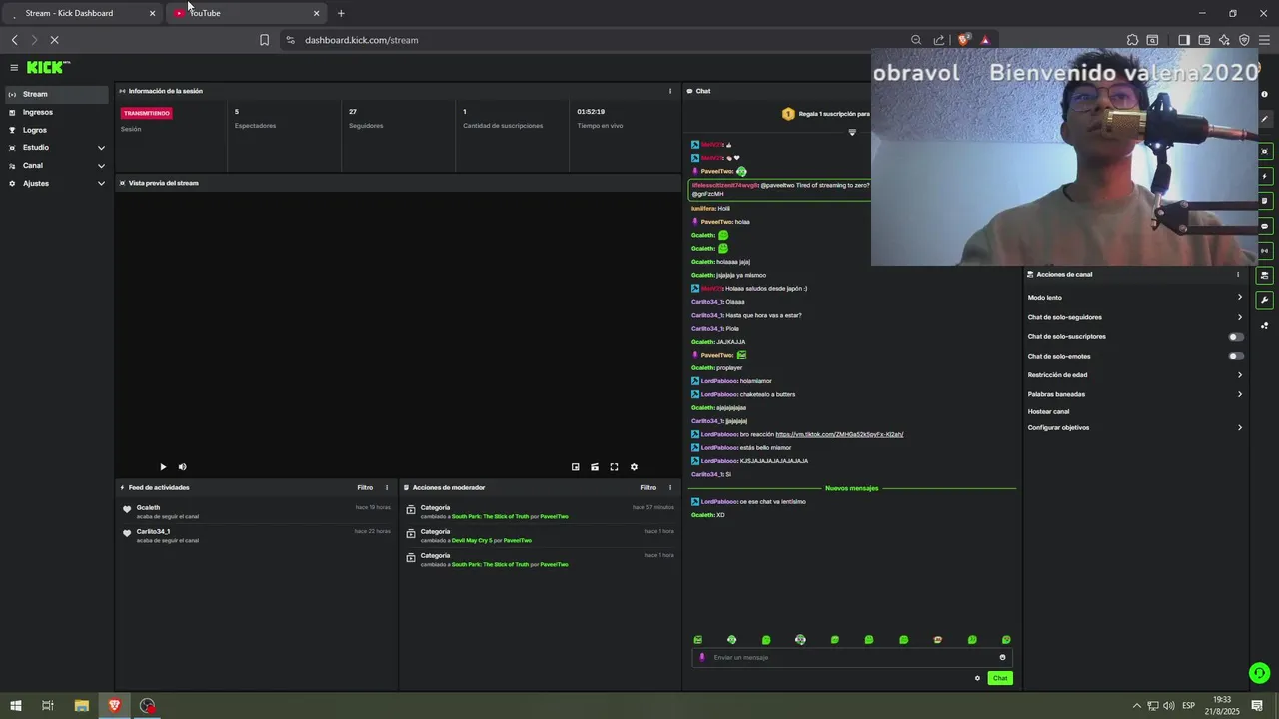Open chat settings gear icon

pos(977,678)
